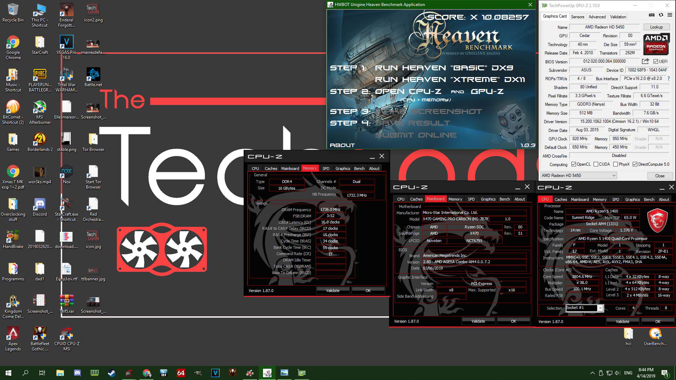The width and height of the screenshot is (676, 380).
Task: Click the volume icon in system tray
Action: coord(618,373)
